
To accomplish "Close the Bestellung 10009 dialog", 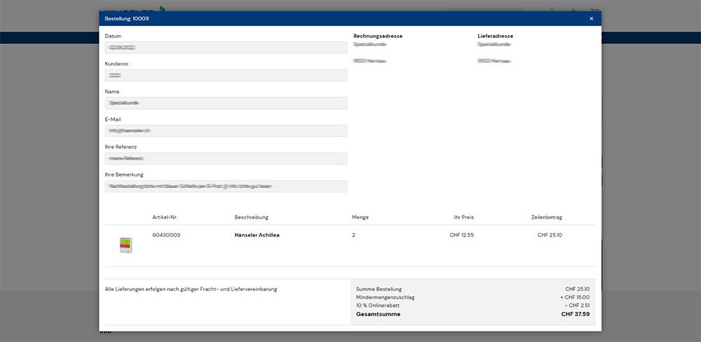I will [591, 19].
